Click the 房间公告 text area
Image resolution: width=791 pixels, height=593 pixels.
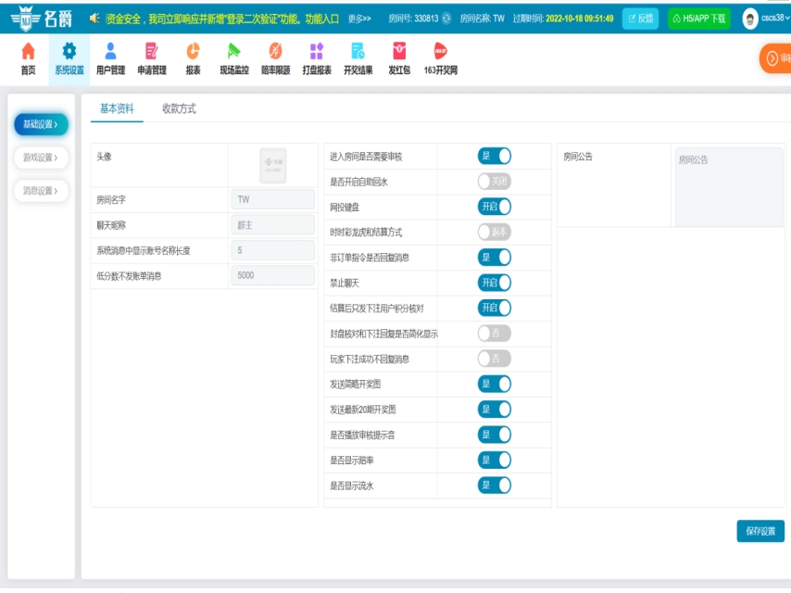[729, 187]
